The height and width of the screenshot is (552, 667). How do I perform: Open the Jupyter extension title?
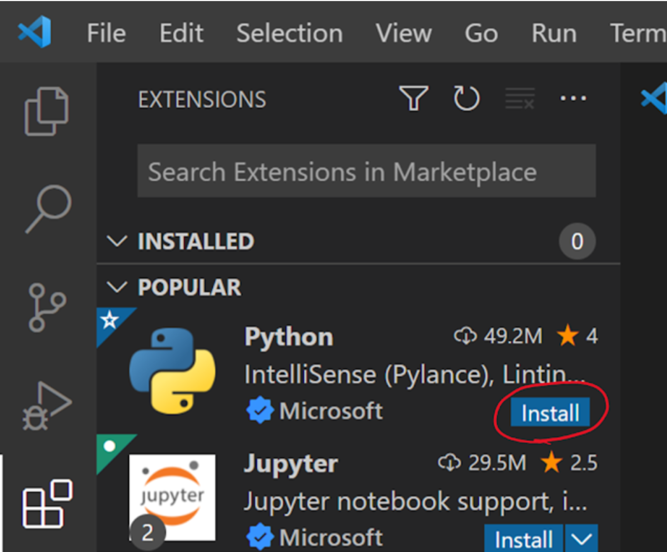click(x=291, y=464)
